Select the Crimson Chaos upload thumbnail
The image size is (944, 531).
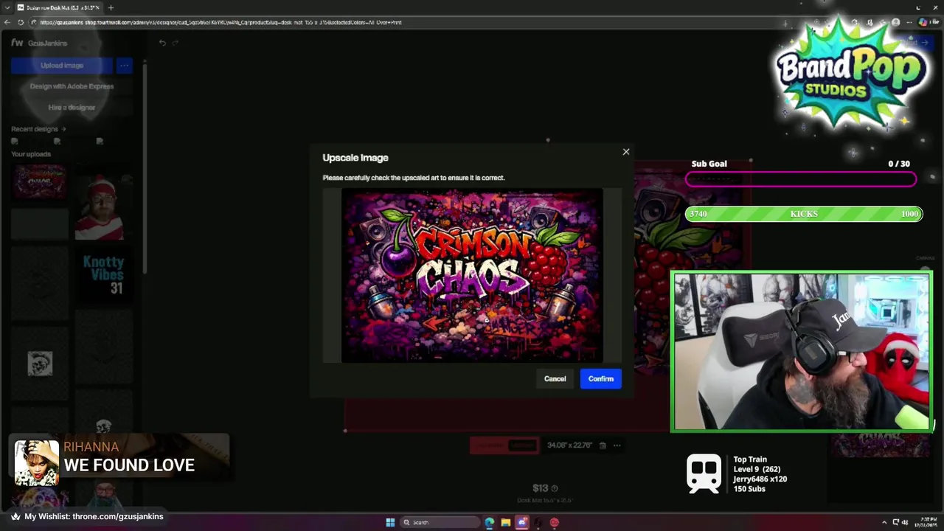pyautogui.click(x=39, y=181)
